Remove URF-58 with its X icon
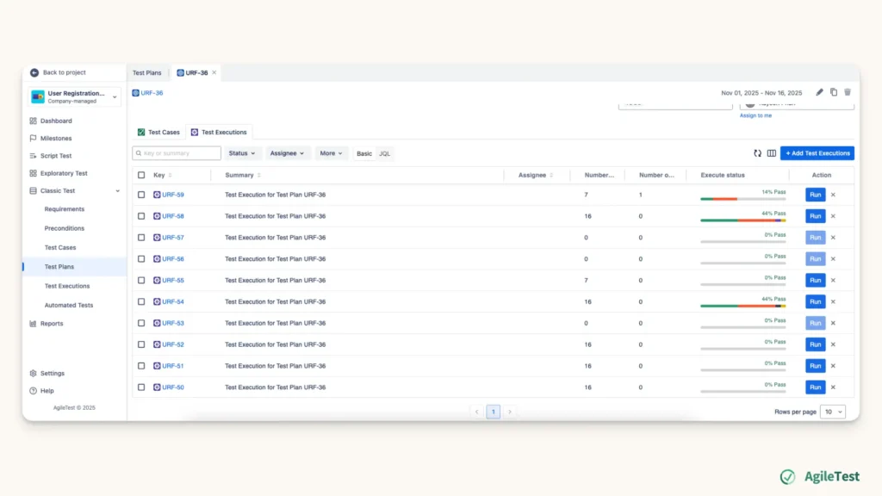 coord(833,216)
